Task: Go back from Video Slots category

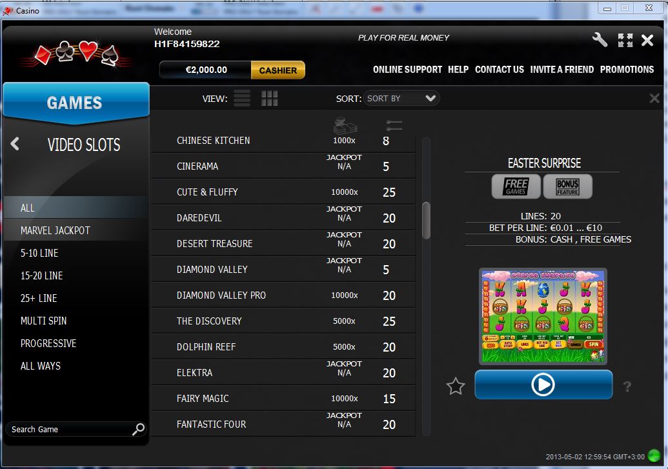Action: [x=15, y=144]
